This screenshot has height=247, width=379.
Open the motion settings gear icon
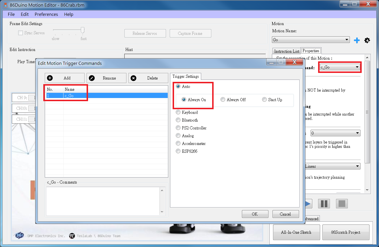(367, 40)
